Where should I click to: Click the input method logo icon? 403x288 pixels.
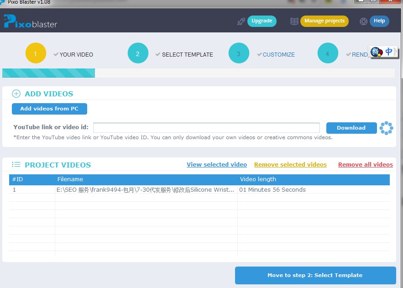click(x=377, y=52)
